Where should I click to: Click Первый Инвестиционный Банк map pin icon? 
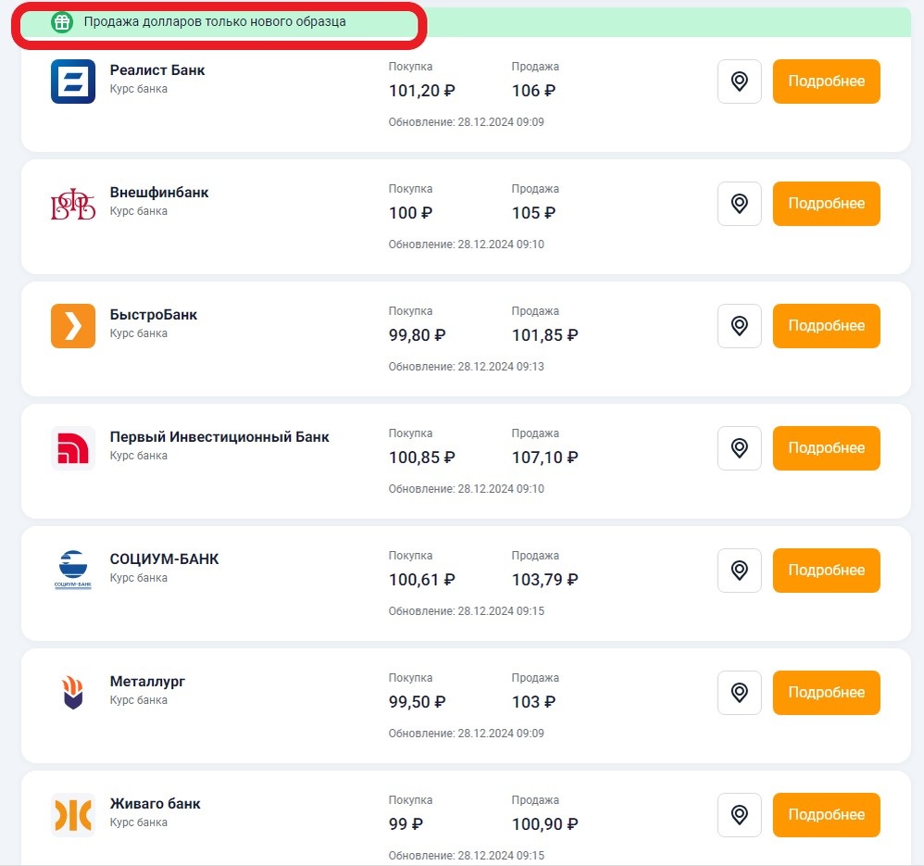tap(739, 448)
